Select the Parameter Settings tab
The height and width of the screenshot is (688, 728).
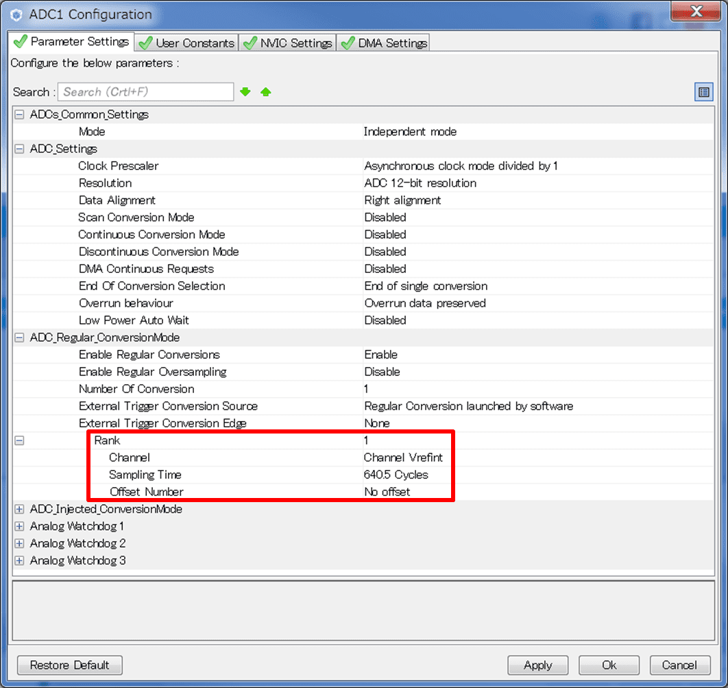click(x=72, y=42)
